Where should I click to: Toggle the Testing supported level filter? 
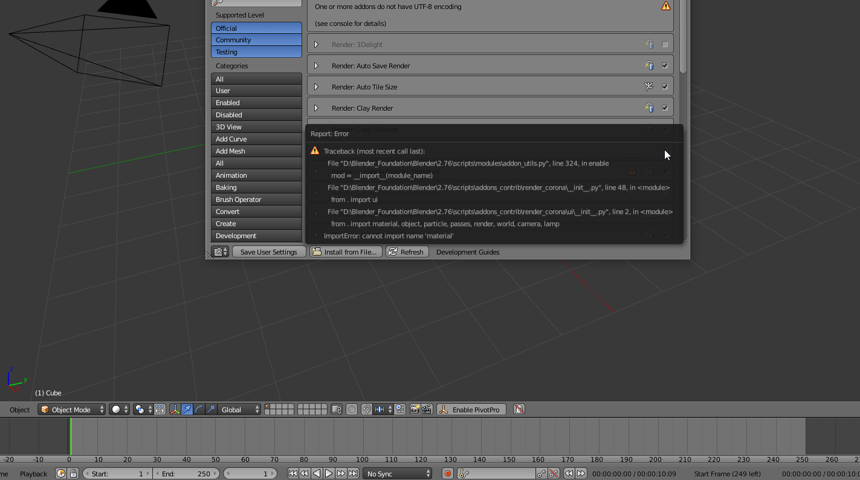pyautogui.click(x=256, y=52)
